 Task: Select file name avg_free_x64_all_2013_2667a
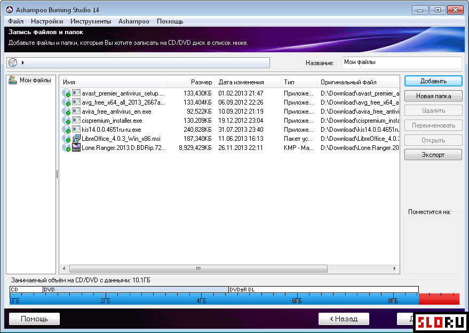point(123,102)
